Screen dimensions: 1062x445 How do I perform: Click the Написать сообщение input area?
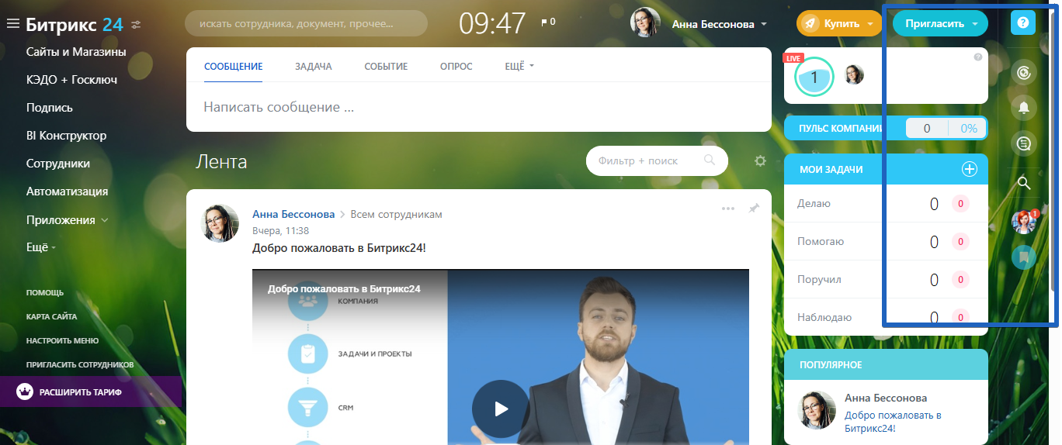pyautogui.click(x=478, y=107)
